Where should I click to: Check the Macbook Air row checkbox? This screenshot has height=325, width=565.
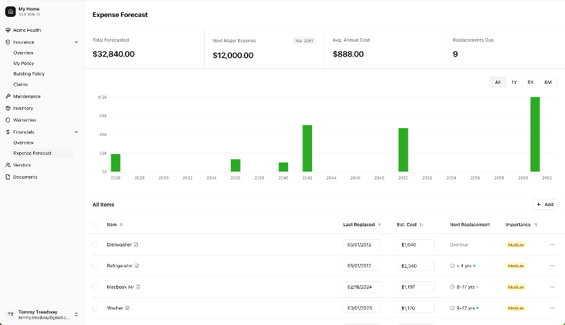(x=96, y=287)
